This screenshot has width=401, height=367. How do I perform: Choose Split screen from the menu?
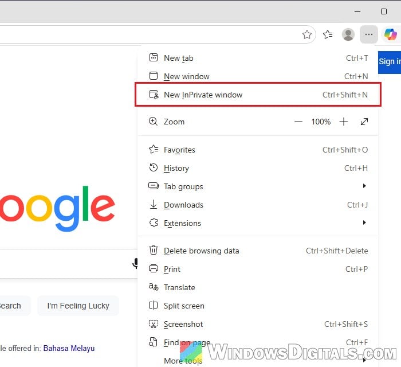pos(258,306)
